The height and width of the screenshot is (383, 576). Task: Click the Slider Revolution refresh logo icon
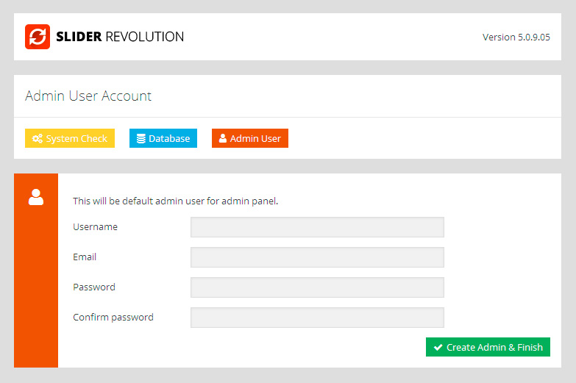(x=37, y=37)
